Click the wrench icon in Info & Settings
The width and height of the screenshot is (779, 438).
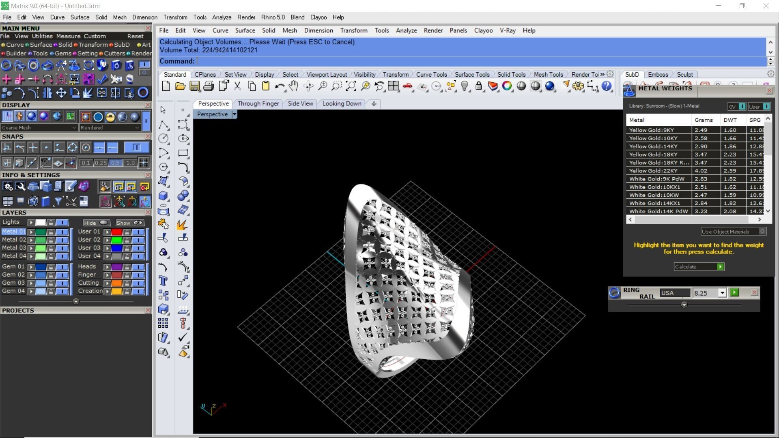click(20, 187)
